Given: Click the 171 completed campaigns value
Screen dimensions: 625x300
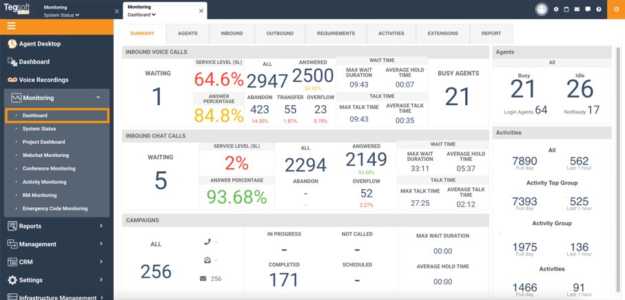Looking at the screenshot, I should pyautogui.click(x=283, y=280).
